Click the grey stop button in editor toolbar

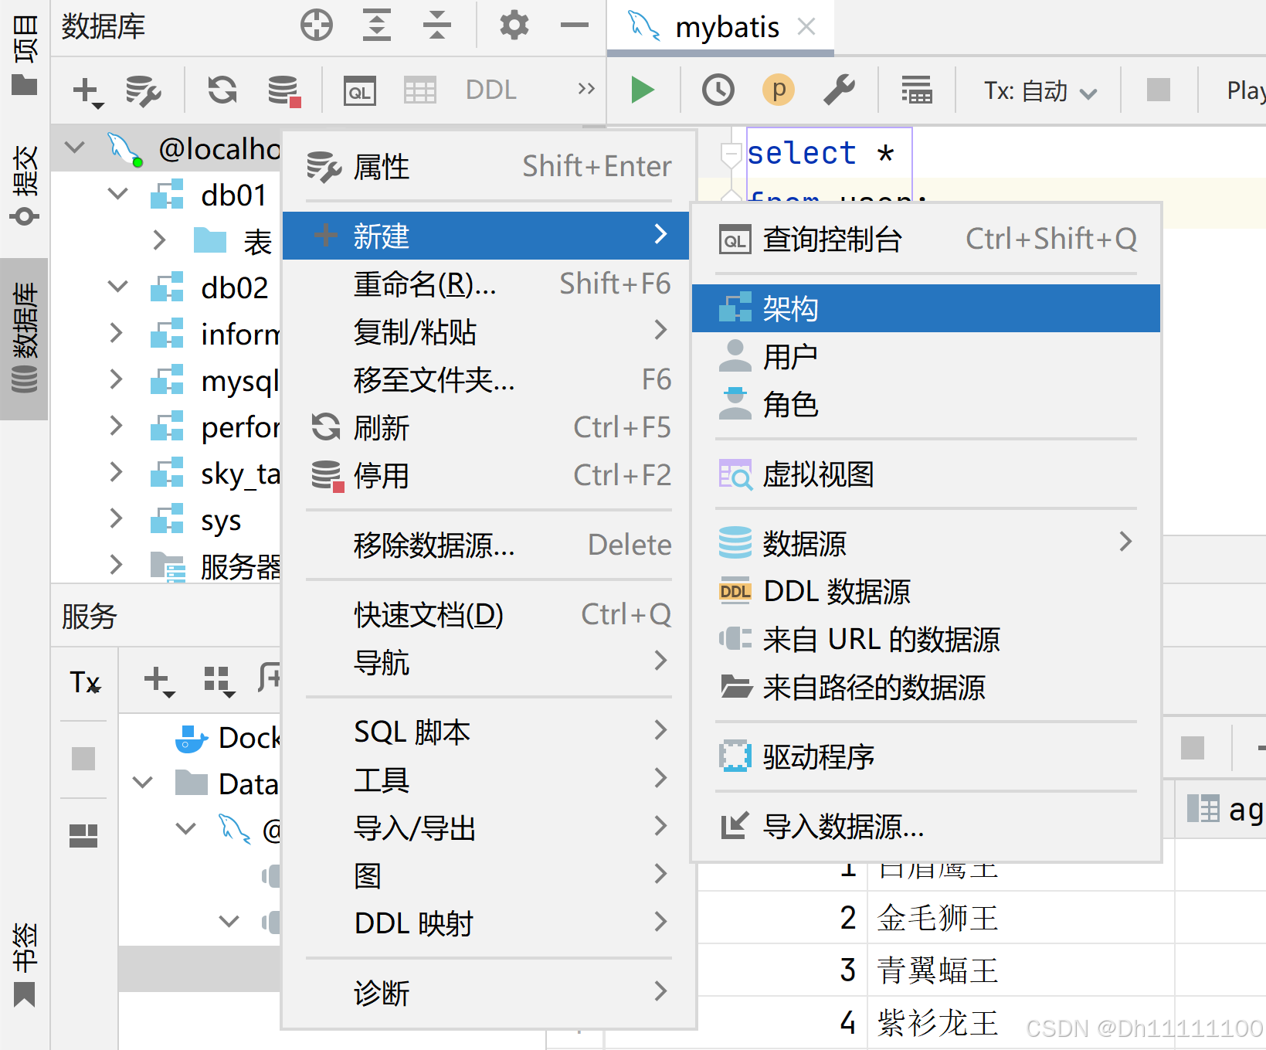1159,90
